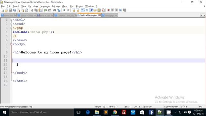Place cursor on include("menu.php") line
Image resolution: width=206 pixels, height=116 pixels.
[33, 32]
